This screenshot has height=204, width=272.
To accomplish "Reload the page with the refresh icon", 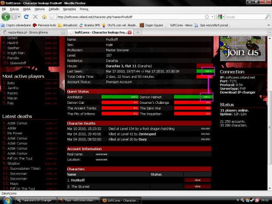I will 26,17.
